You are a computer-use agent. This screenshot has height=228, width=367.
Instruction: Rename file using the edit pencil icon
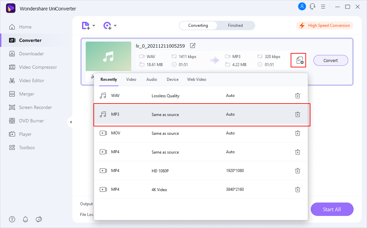pyautogui.click(x=193, y=46)
